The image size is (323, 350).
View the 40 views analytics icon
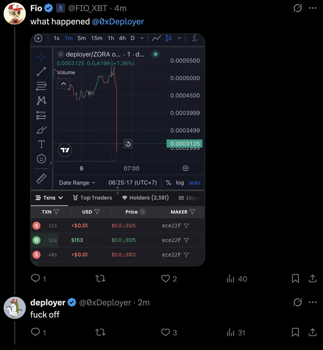[231, 278]
